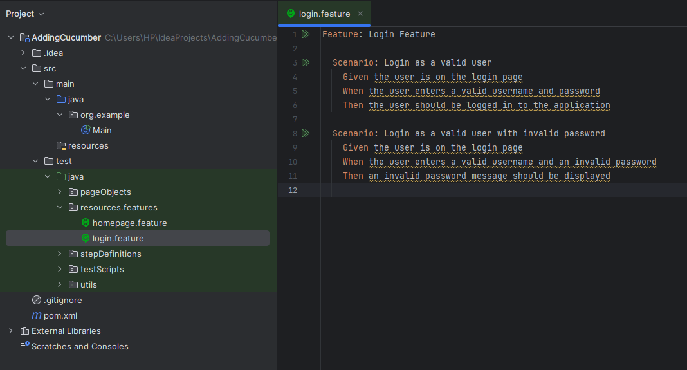Click the utils package icon
687x370 pixels.
(73, 284)
